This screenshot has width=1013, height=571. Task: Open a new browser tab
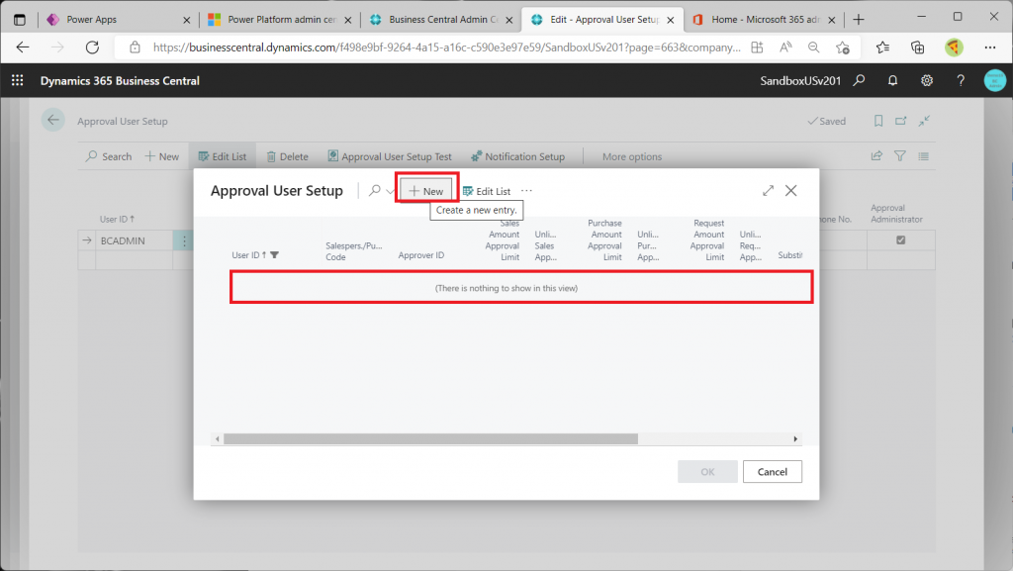click(x=859, y=20)
